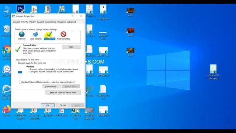
Task: Switch to the Security tab
Action: click(24, 22)
